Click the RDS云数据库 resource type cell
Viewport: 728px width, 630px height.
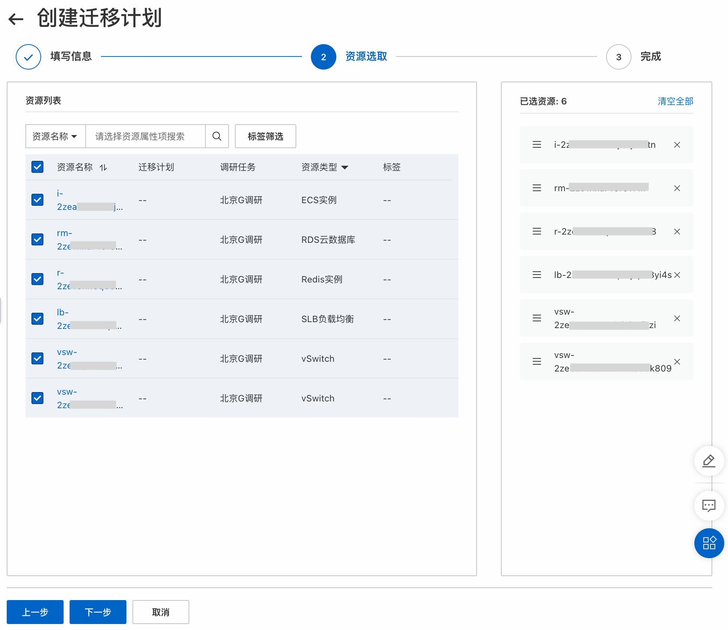(x=328, y=240)
